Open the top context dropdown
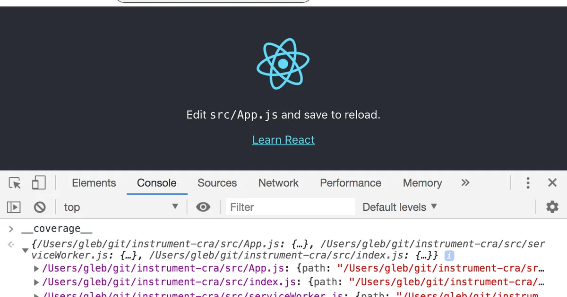Screen dimensions: 567x297 pyautogui.click(x=121, y=207)
